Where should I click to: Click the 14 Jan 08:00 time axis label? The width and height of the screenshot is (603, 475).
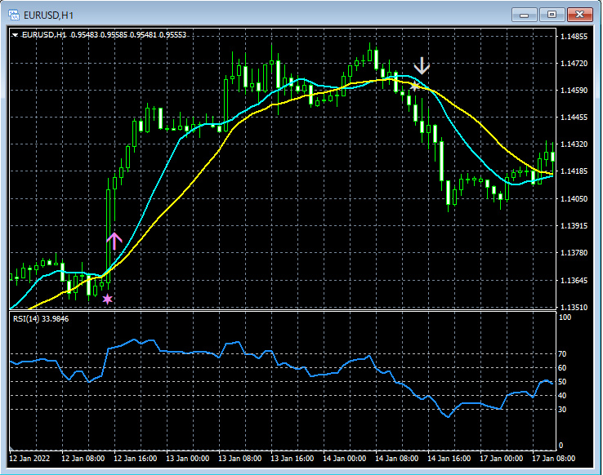[x=397, y=459]
